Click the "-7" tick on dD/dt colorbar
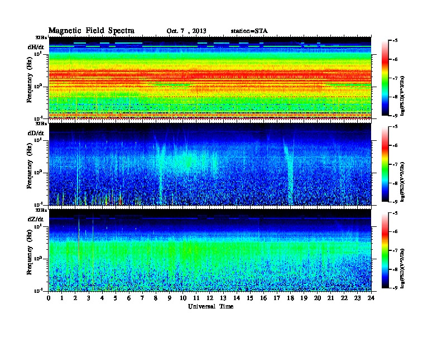Image resolution: width=442 pixels, height=342 pixels. pos(395,164)
